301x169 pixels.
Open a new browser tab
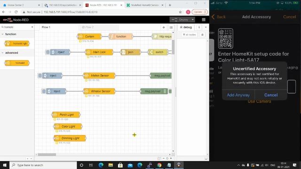point(170,5)
